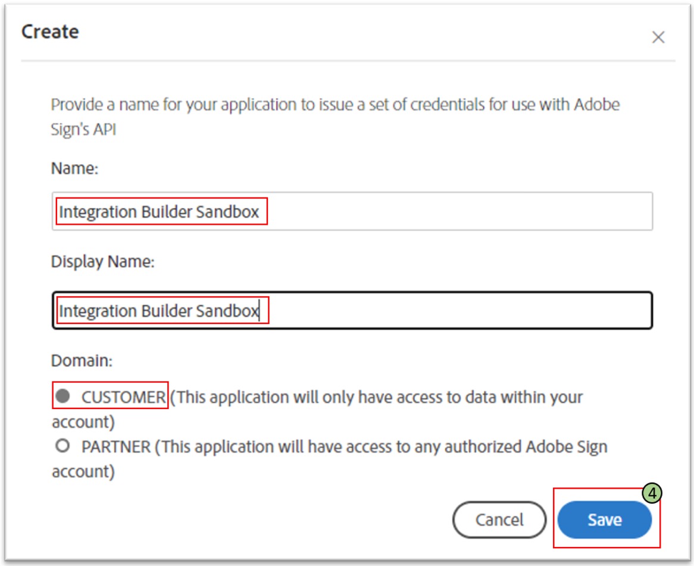Screen dimensions: 694x566
Task: Select the CUSTOMER domain radio button
Action: pyautogui.click(x=63, y=396)
